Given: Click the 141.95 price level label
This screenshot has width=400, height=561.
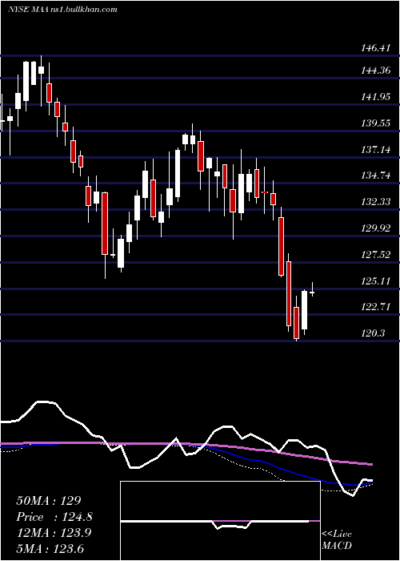Looking at the screenshot, I should 376,97.
